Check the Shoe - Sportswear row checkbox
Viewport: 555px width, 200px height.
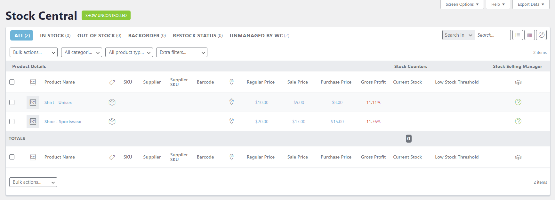pos(12,122)
